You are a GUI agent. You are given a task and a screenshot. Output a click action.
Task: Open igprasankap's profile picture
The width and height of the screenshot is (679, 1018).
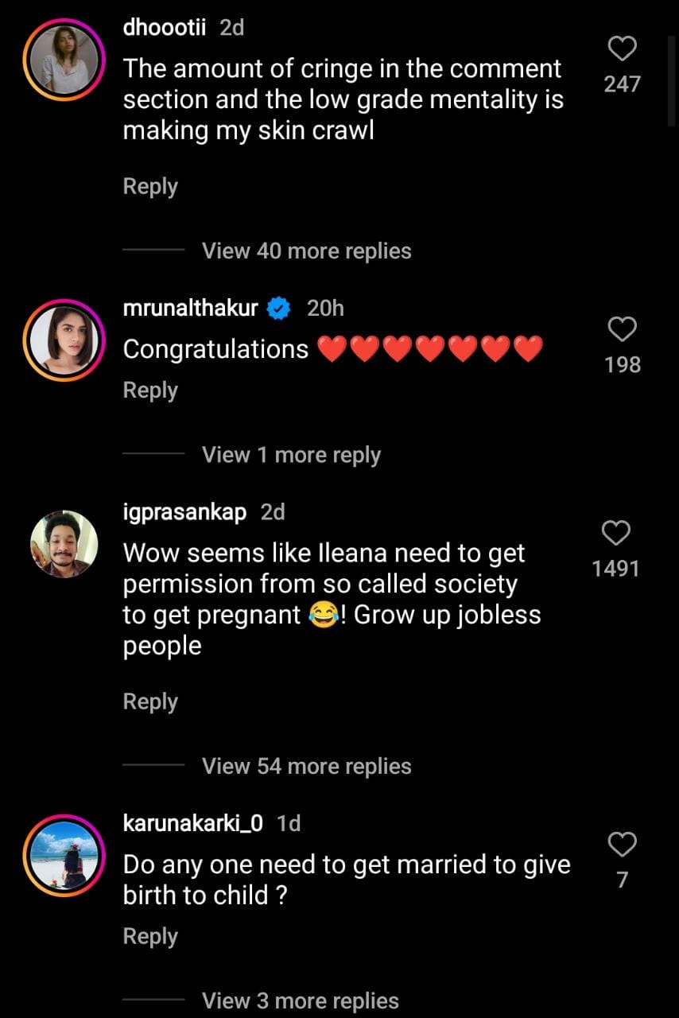(63, 544)
